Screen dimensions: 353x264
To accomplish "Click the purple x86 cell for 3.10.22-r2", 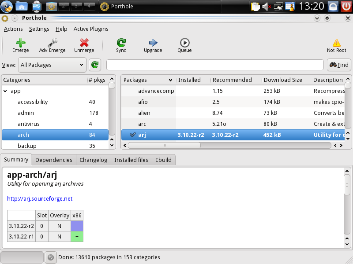I will (x=77, y=226).
